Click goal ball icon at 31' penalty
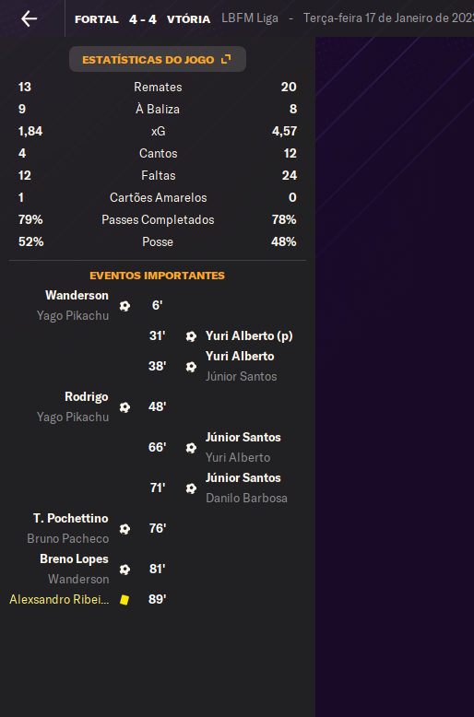 (x=191, y=336)
